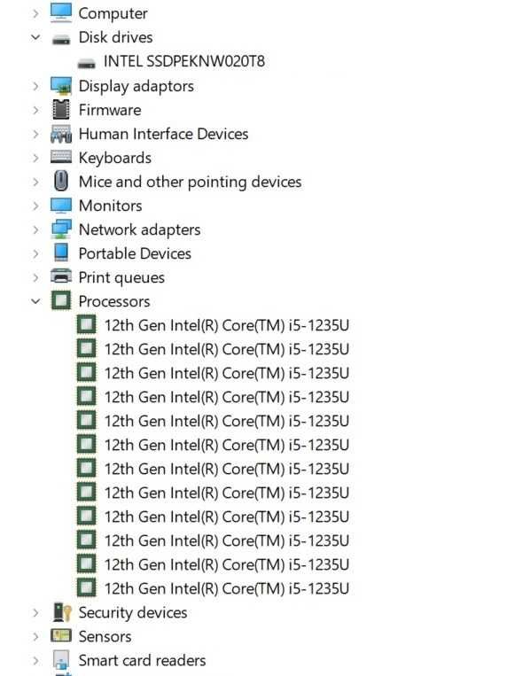Screen dimensions: 522x676
Task: Select the Mice and other pointing devices label
Action: coord(191,182)
